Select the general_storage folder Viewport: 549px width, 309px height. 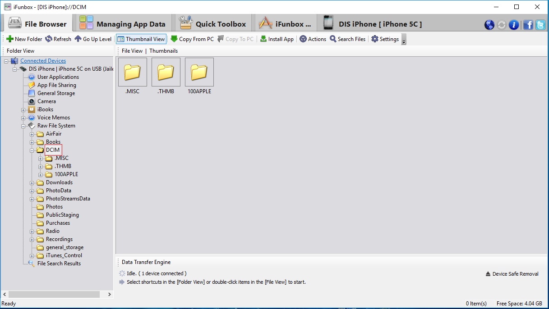65,247
